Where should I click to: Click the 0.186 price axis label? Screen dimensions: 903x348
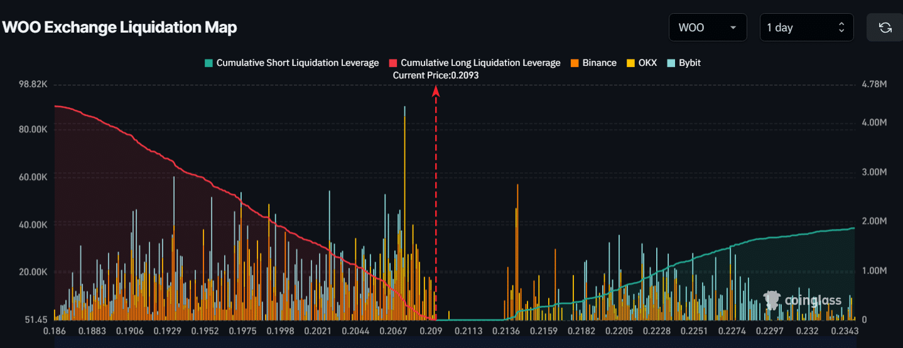click(55, 330)
